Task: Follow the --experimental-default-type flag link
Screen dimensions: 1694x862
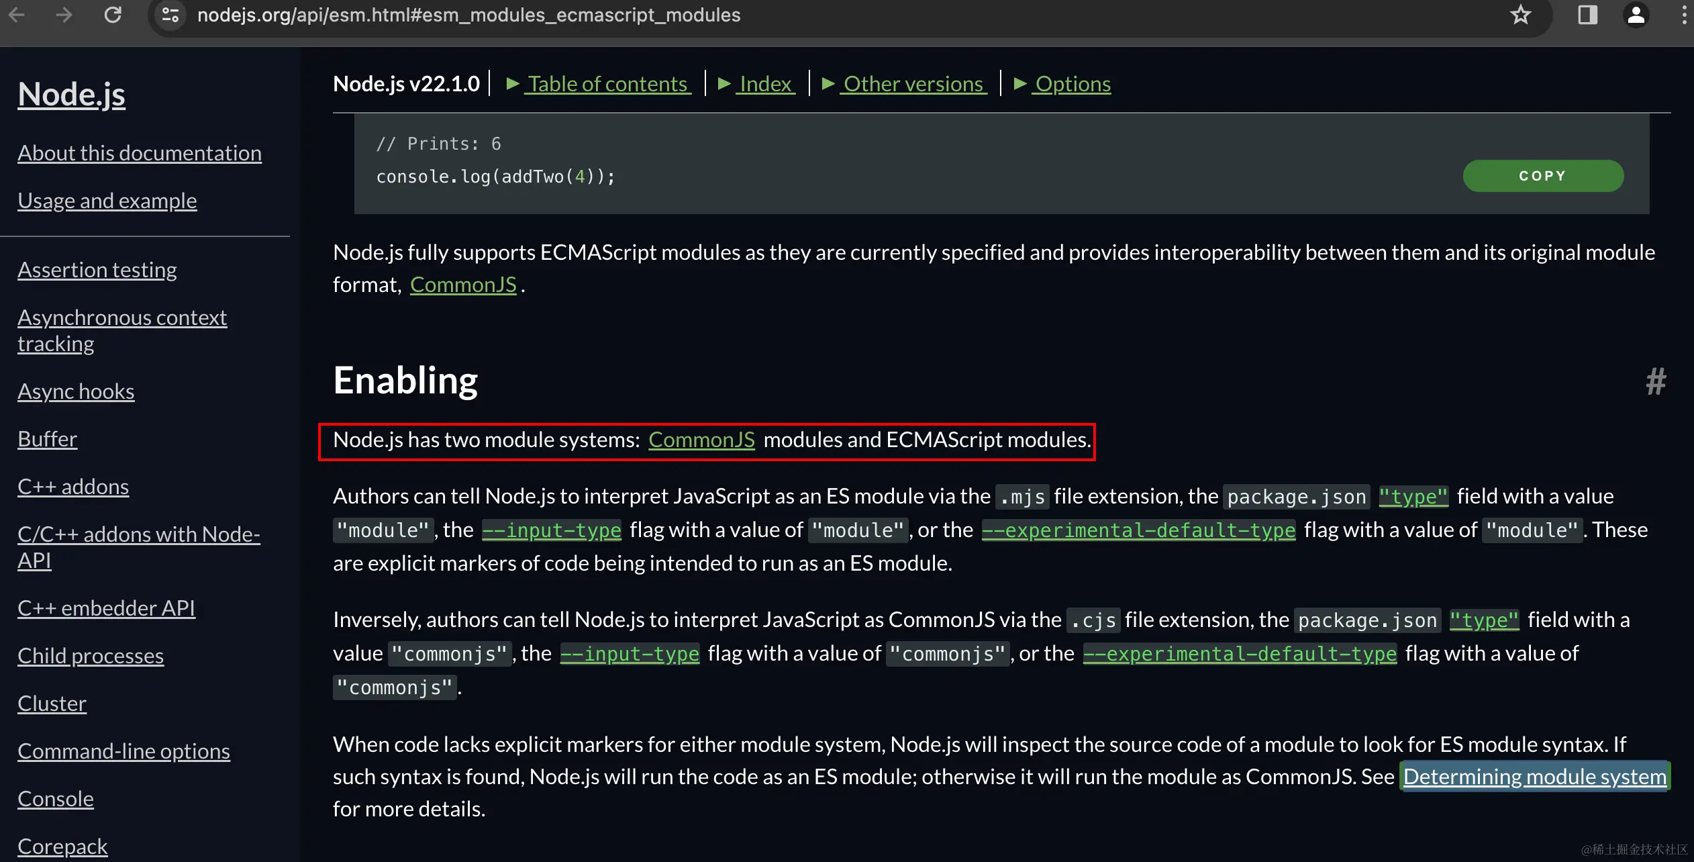Action: pyautogui.click(x=1138, y=530)
